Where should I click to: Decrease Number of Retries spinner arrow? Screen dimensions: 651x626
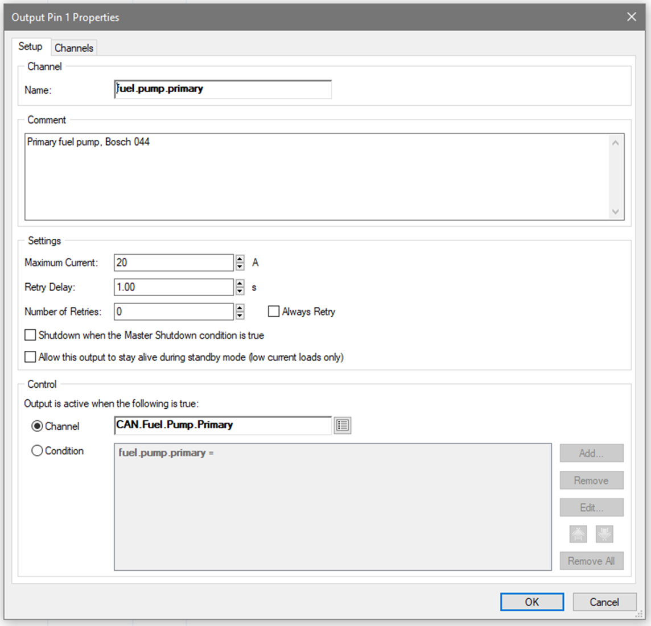pyautogui.click(x=240, y=316)
